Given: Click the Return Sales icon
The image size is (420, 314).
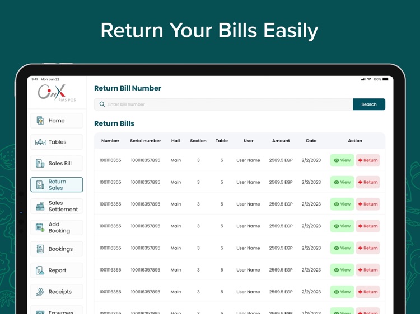Looking at the screenshot, I should tap(40, 185).
